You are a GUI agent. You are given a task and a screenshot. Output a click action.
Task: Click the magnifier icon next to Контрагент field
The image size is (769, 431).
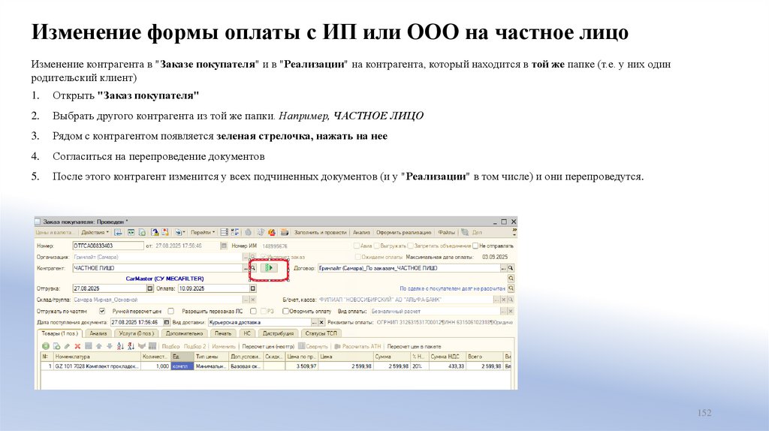coord(254,268)
